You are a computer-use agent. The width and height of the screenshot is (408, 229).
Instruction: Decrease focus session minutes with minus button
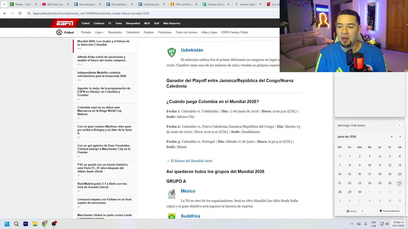[340, 211]
